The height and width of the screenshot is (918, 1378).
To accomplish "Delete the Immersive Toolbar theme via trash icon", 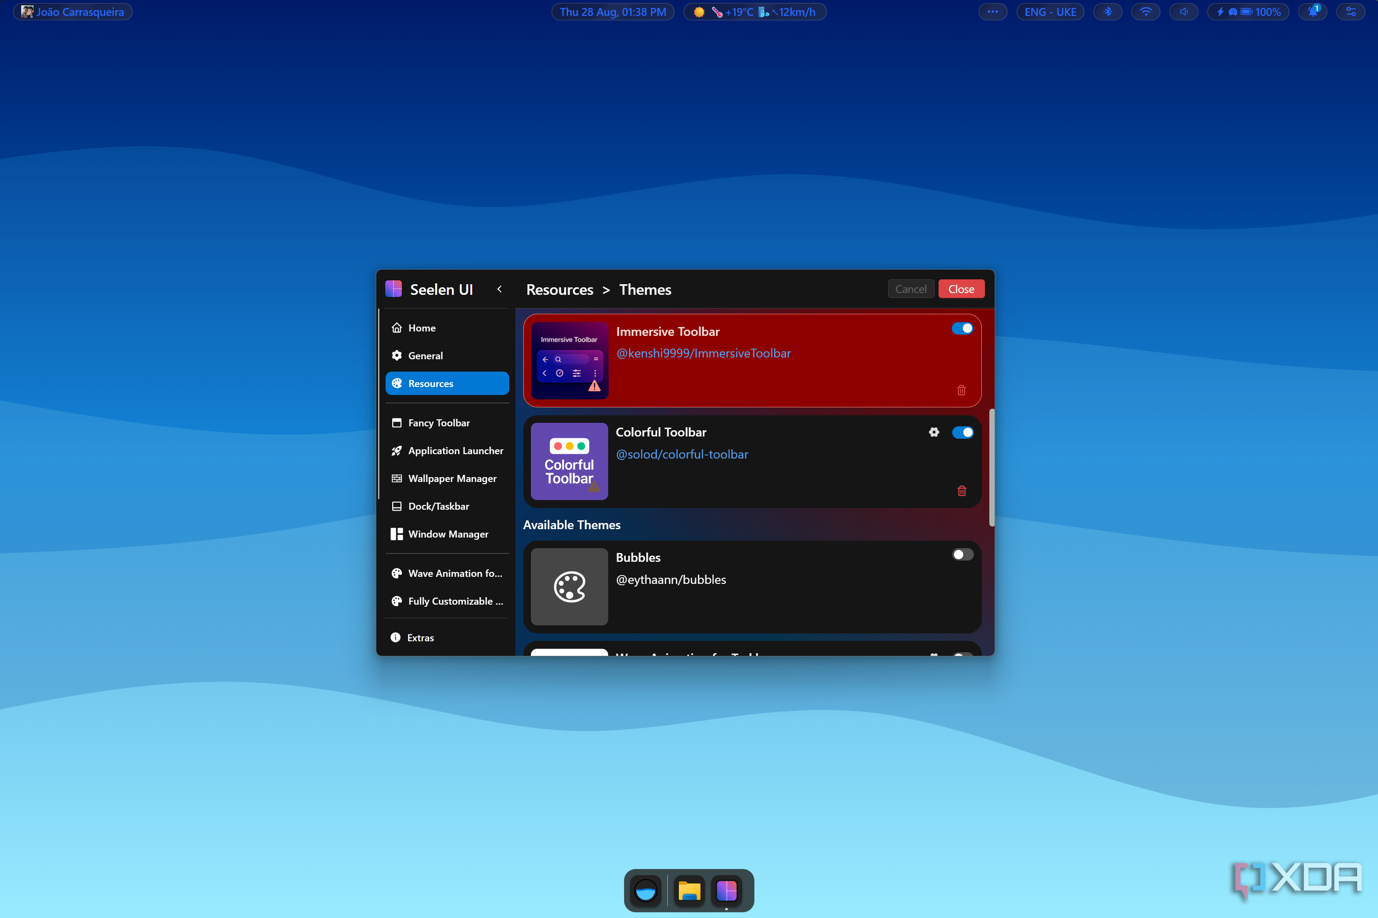I will coord(962,390).
